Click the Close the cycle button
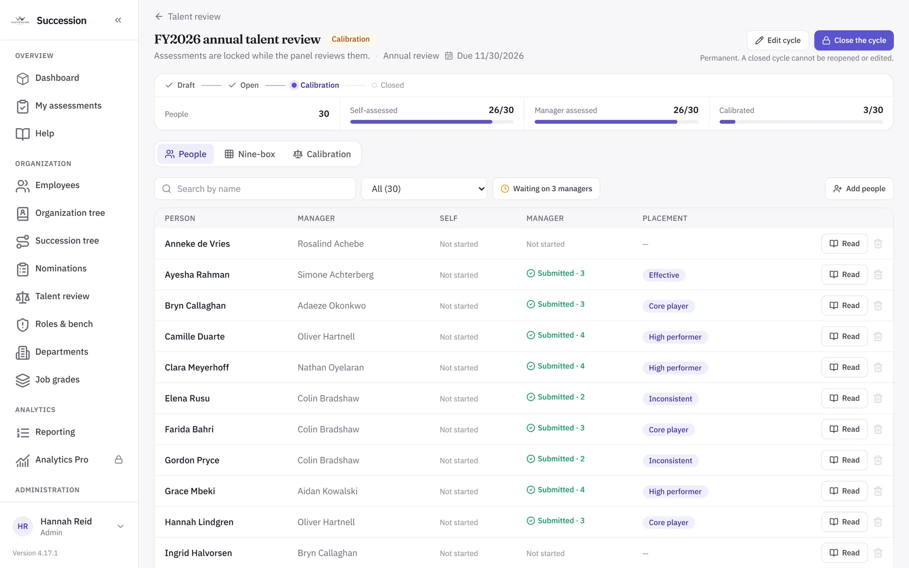 pyautogui.click(x=854, y=40)
